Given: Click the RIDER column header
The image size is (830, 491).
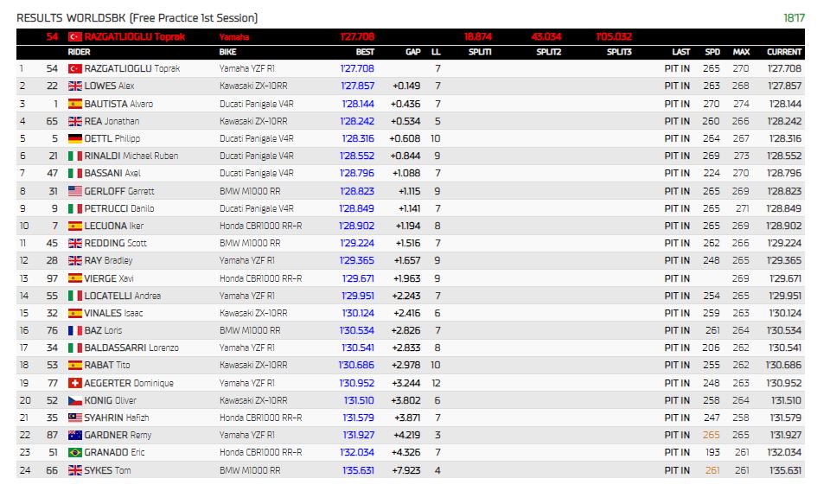Looking at the screenshot, I should click(x=79, y=52).
